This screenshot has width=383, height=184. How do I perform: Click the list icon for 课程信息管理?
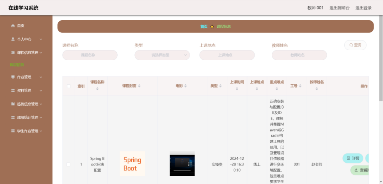(13, 53)
